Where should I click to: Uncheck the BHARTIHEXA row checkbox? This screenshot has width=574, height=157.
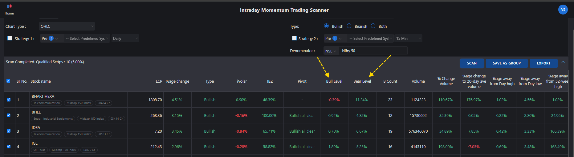pos(9,100)
